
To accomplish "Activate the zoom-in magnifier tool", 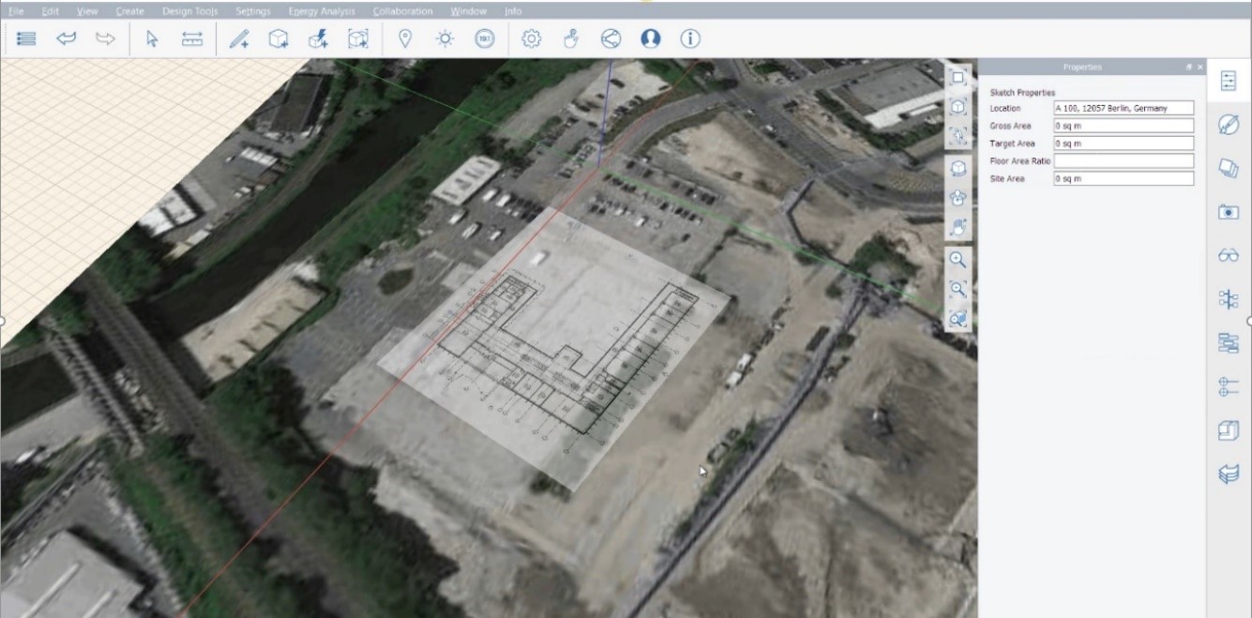I will [958, 261].
